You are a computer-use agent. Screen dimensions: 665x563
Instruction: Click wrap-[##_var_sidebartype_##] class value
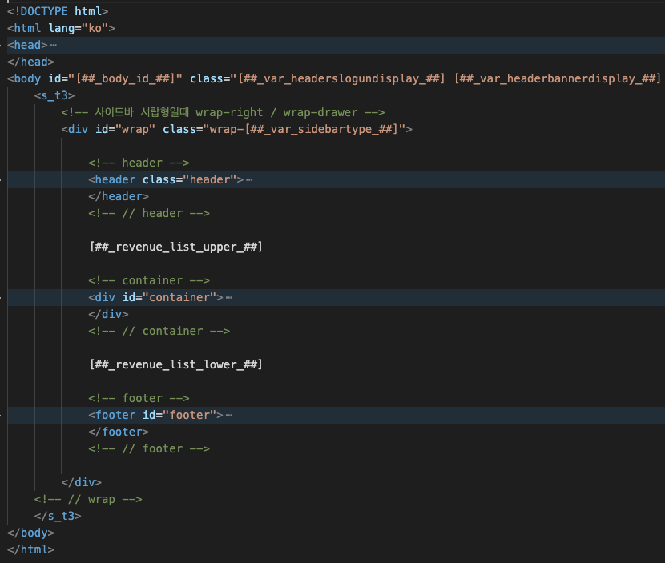click(304, 129)
